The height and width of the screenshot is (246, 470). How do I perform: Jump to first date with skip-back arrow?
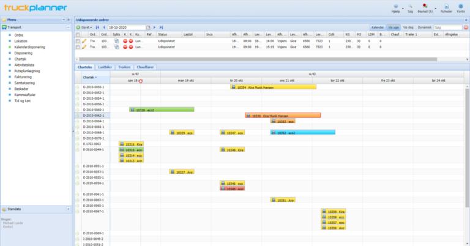(x=97, y=28)
